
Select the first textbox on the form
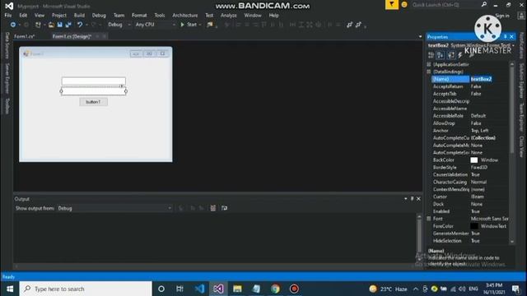93,81
